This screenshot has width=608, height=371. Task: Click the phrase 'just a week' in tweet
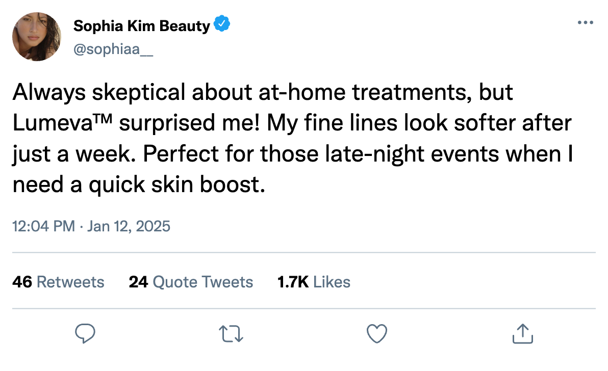coord(73,154)
